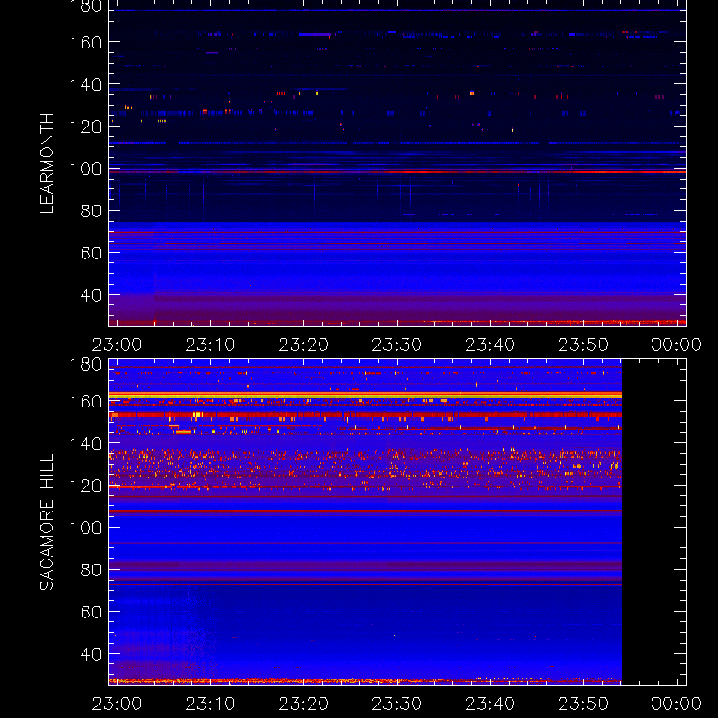Click 23:40 time label under Sagamore Hill plot
This screenshot has height=718, width=718.
click(490, 704)
